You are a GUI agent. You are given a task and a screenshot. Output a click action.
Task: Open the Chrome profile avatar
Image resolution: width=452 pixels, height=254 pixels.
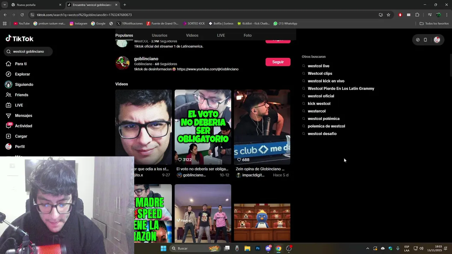(438, 15)
